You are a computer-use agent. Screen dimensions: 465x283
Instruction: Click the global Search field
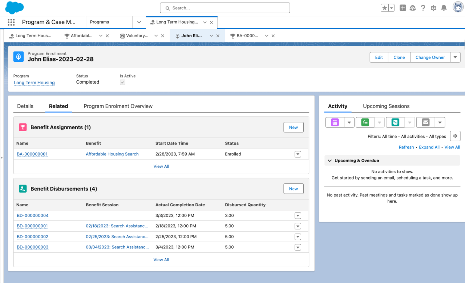[x=225, y=8]
